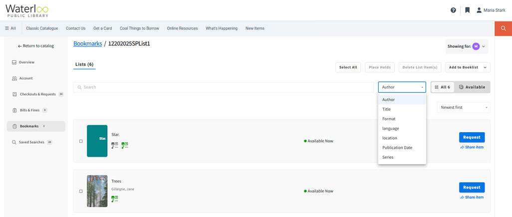Open Contact Us in navigation bar
This screenshot has height=217, width=512.
click(76, 28)
